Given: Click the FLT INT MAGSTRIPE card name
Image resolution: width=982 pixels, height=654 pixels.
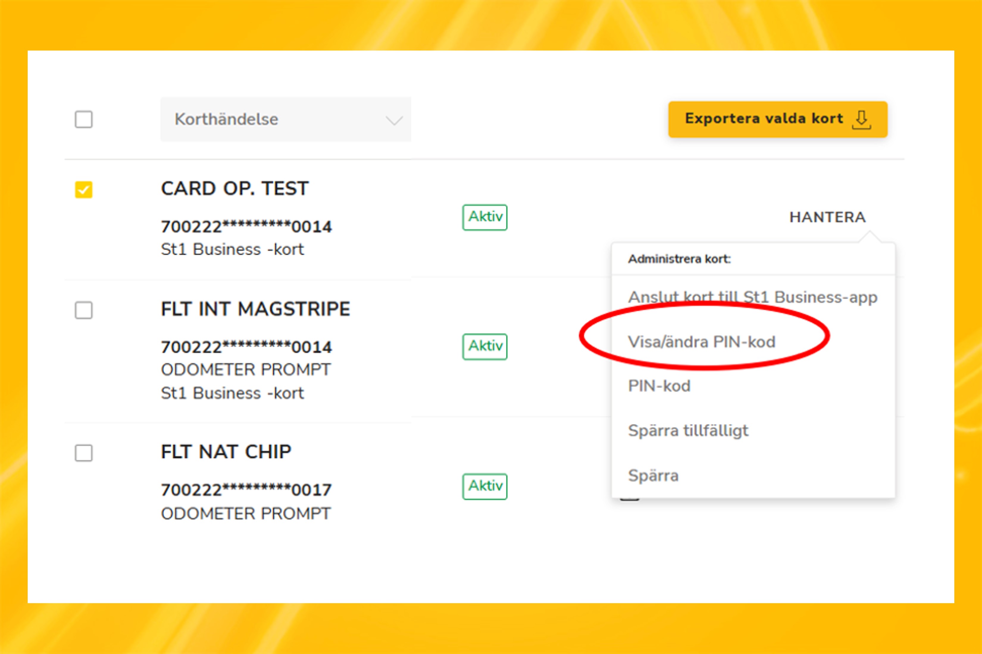Looking at the screenshot, I should click(x=256, y=309).
